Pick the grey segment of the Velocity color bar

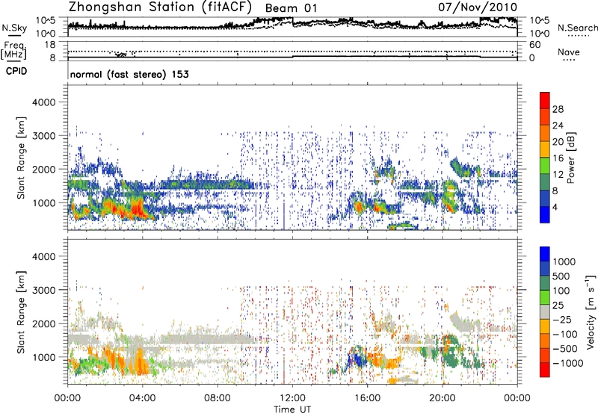[545, 312]
